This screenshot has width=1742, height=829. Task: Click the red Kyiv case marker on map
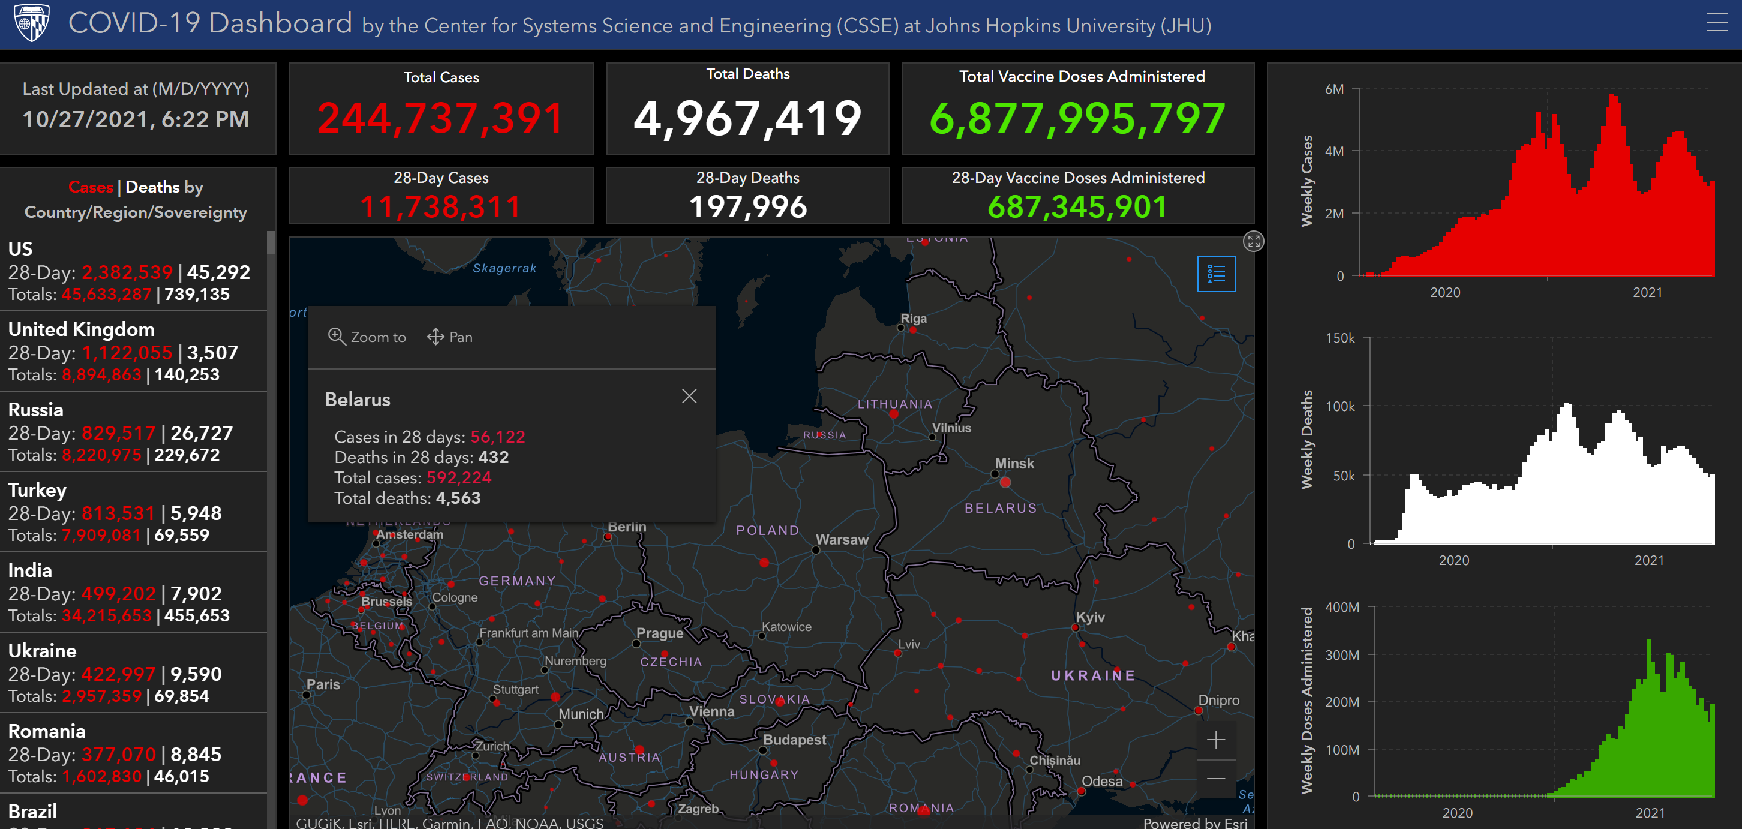[x=1075, y=627]
